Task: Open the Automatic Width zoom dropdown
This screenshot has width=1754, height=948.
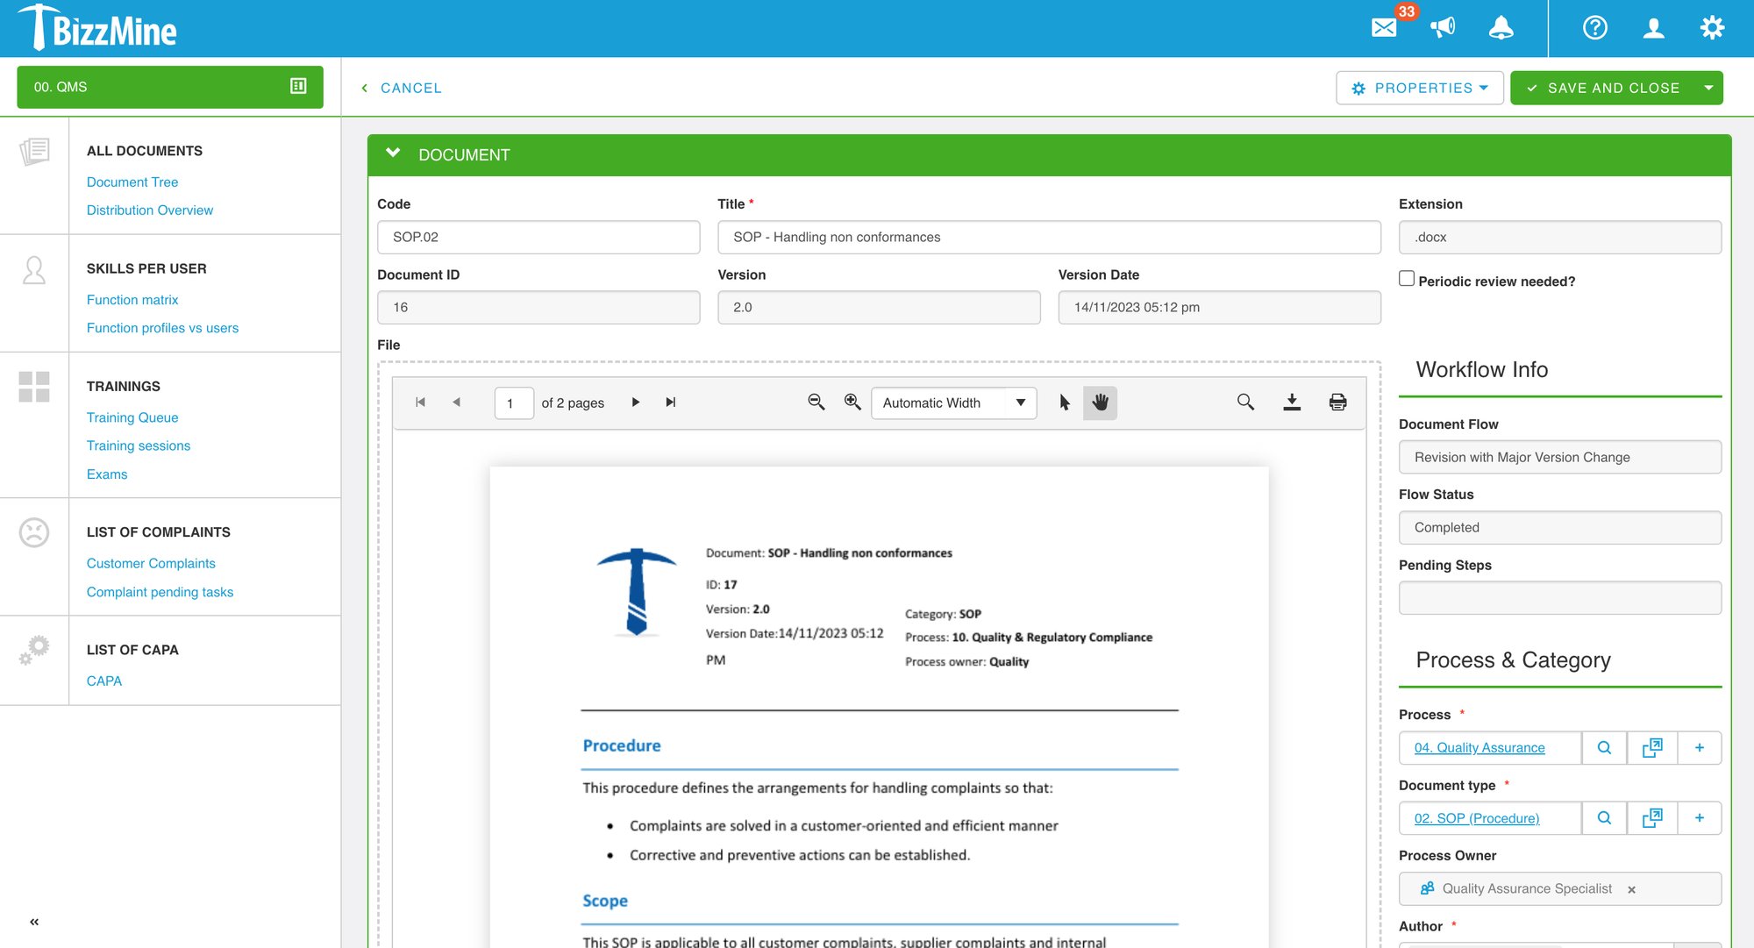Action: pos(952,403)
